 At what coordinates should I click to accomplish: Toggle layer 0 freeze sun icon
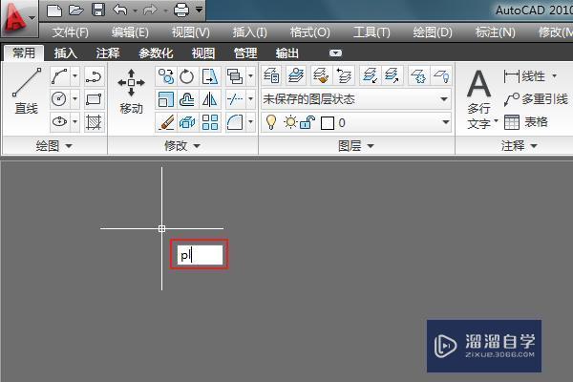(290, 122)
